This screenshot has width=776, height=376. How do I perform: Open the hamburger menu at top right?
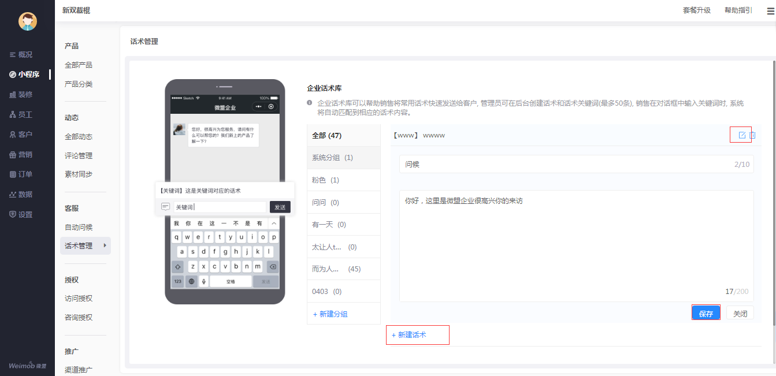pyautogui.click(x=770, y=11)
